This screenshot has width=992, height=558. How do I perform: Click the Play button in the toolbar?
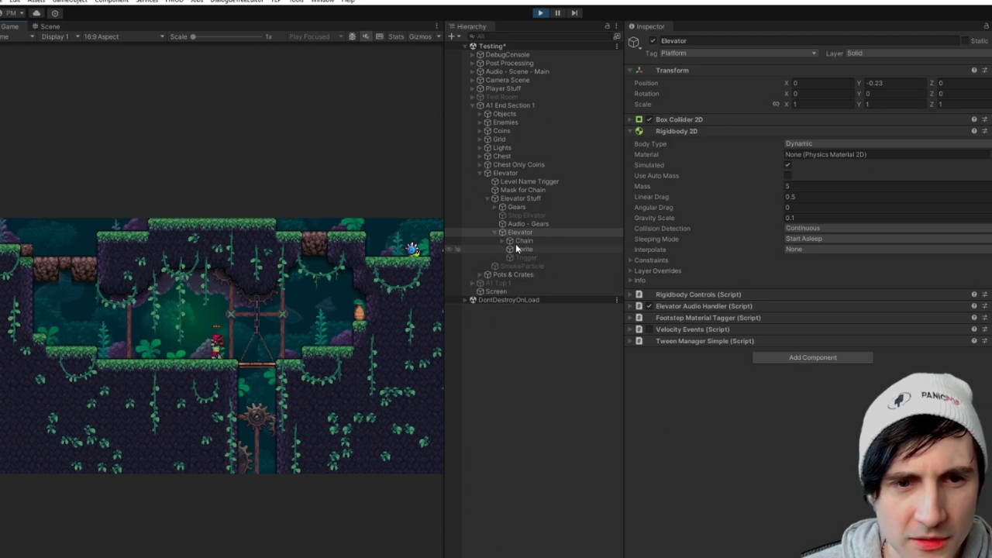pyautogui.click(x=540, y=12)
